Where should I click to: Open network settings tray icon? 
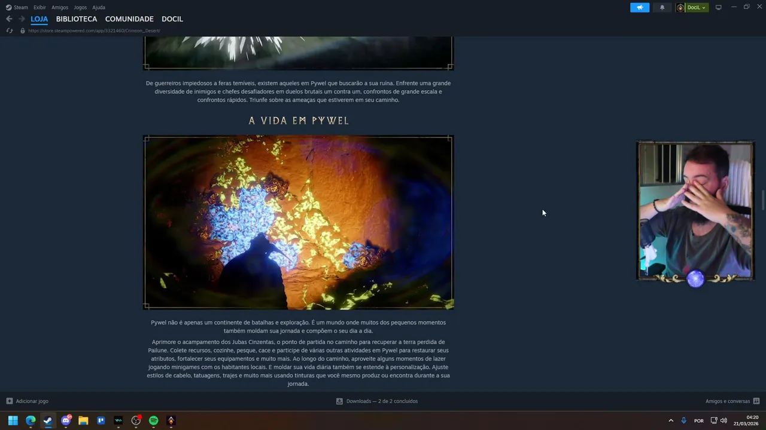pos(714,420)
